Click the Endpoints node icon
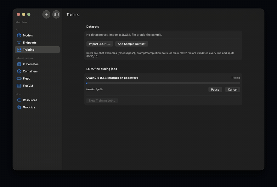 (19, 42)
